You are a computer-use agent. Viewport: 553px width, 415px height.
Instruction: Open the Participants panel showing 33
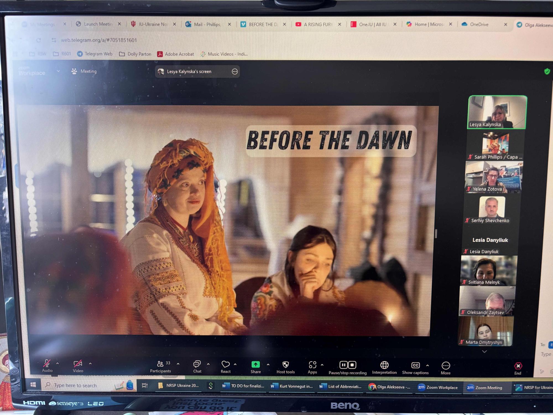coord(160,366)
